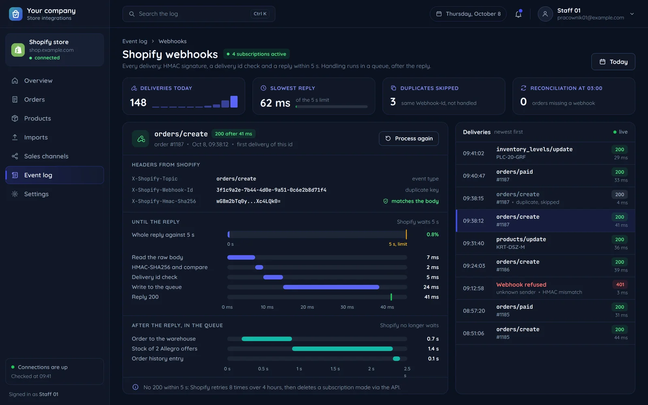Follow the Event log breadcrumb link
The image size is (648, 405).
[135, 41]
